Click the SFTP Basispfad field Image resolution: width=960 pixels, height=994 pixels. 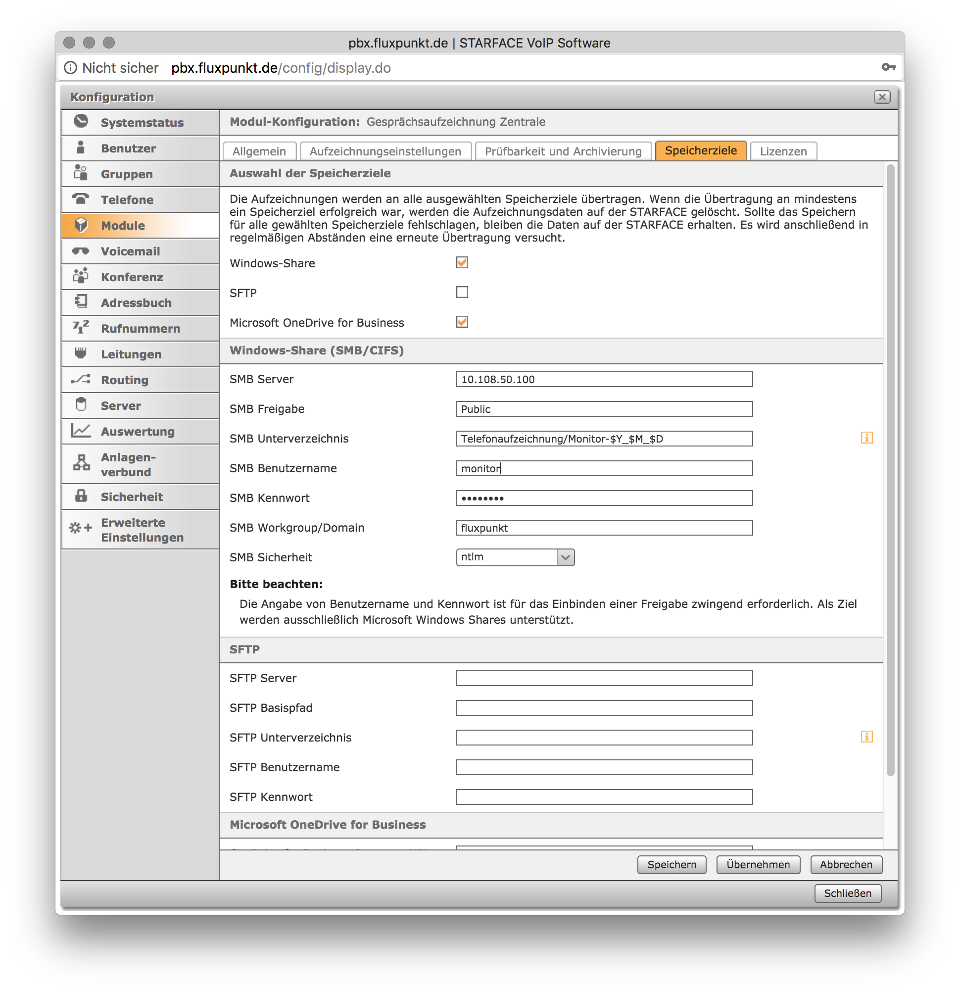(x=605, y=708)
